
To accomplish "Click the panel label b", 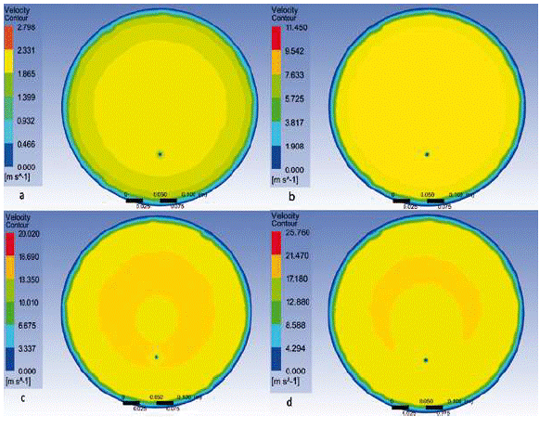I will coord(292,197).
